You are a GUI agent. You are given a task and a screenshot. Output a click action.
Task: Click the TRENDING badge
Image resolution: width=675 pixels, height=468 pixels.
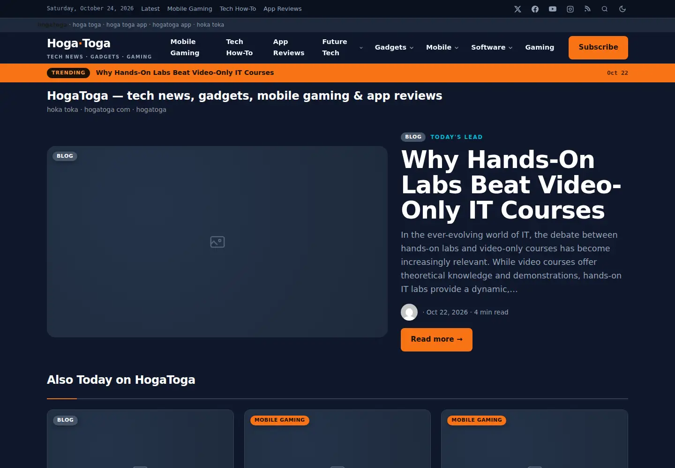click(x=68, y=73)
